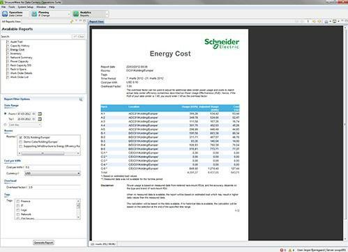The image size is (348, 252).
Task: Check the Legal tag checkbox
Action: 18,210
